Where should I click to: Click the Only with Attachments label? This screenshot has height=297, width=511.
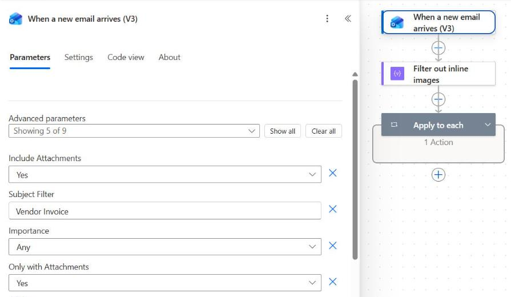(x=49, y=267)
